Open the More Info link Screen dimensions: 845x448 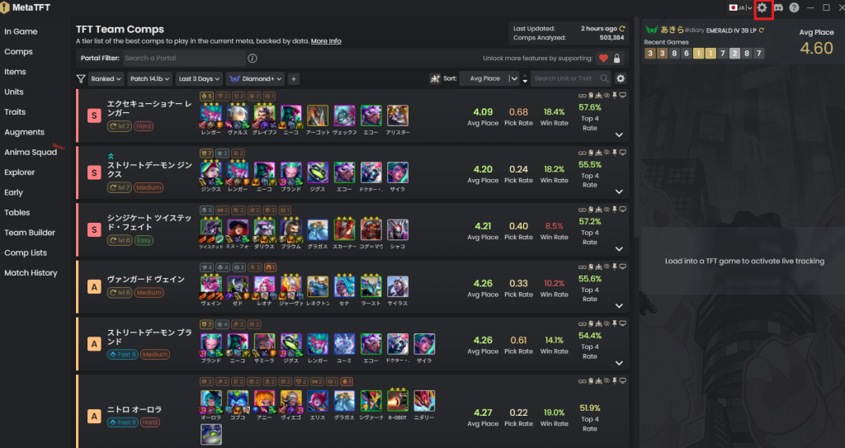(x=326, y=41)
